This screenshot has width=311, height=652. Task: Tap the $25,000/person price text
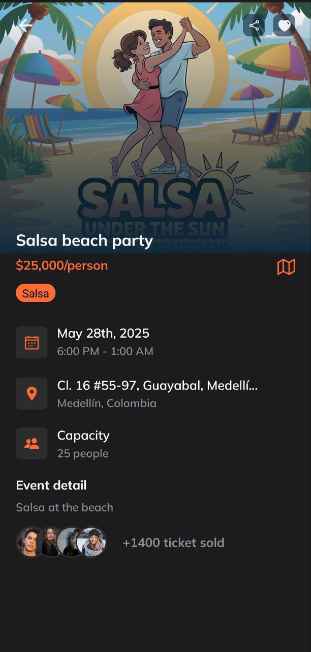point(62,265)
